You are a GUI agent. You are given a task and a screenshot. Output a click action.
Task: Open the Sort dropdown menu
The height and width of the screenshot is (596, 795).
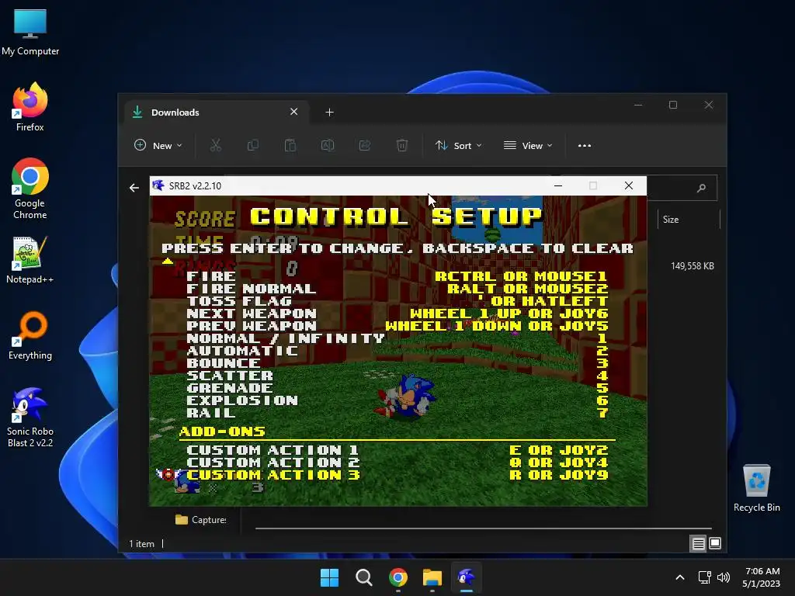458,145
